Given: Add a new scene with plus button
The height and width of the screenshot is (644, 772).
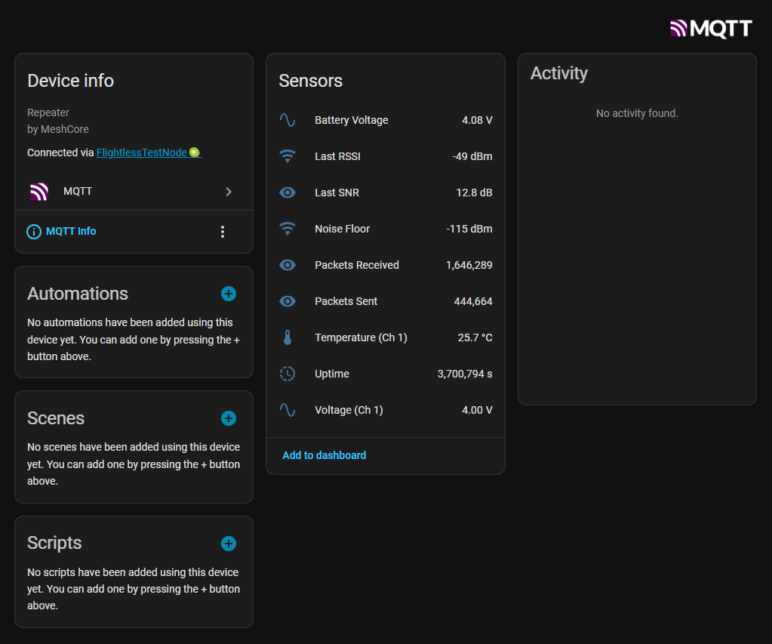Looking at the screenshot, I should point(229,418).
